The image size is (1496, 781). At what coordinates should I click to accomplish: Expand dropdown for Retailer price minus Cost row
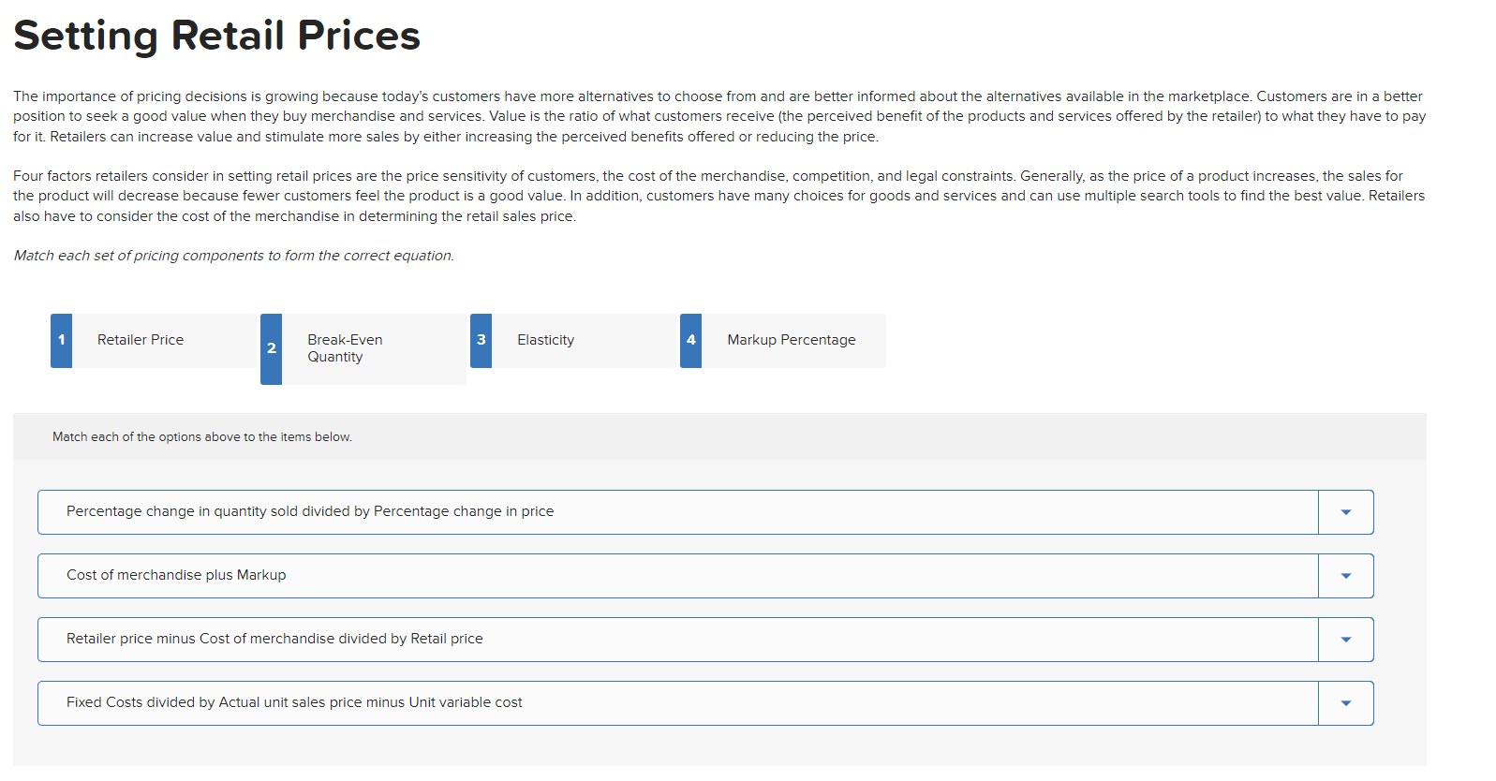pos(1345,640)
